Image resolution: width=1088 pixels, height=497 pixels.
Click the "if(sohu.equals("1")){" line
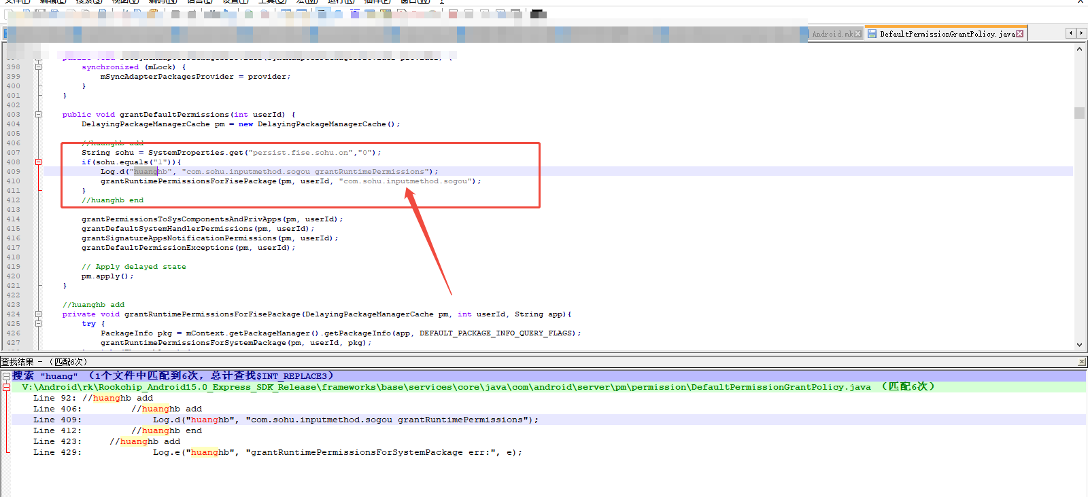131,162
